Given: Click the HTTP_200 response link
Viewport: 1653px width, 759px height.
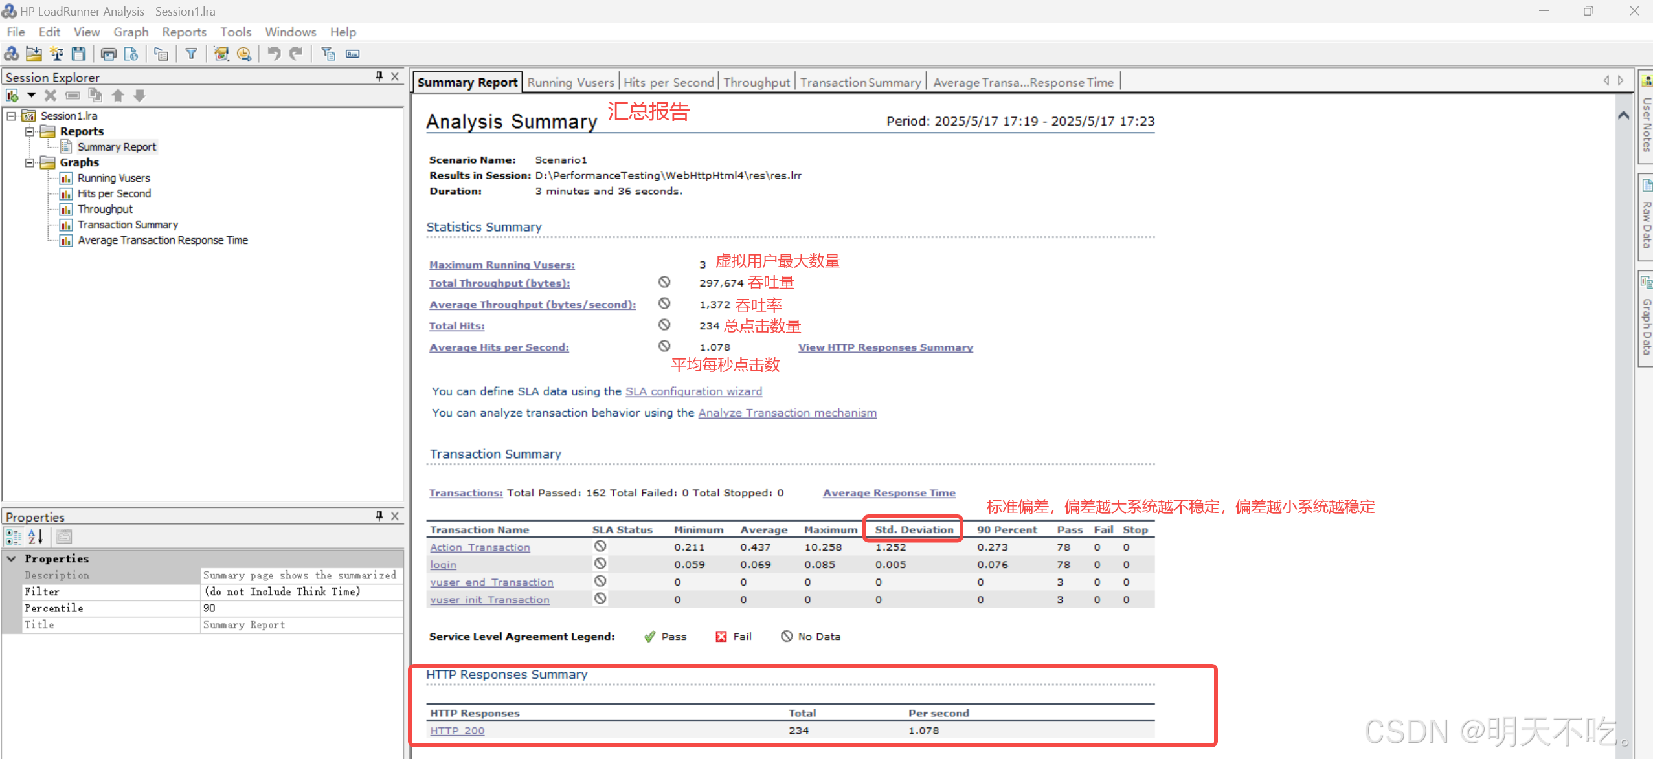Looking at the screenshot, I should coord(457,731).
